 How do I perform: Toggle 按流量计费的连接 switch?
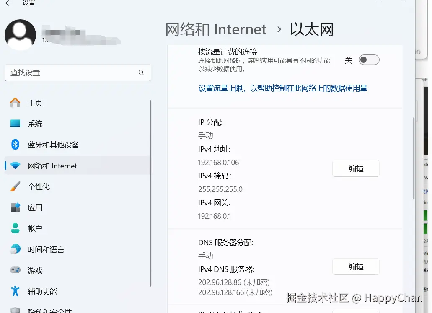pyautogui.click(x=369, y=60)
